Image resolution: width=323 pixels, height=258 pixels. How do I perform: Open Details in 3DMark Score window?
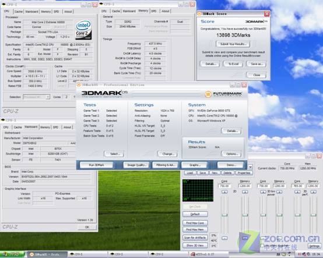210,64
